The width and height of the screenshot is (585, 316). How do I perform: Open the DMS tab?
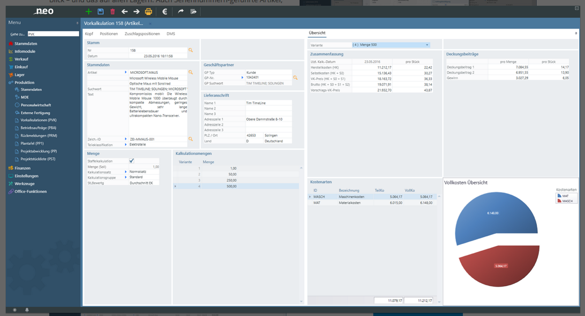(171, 33)
